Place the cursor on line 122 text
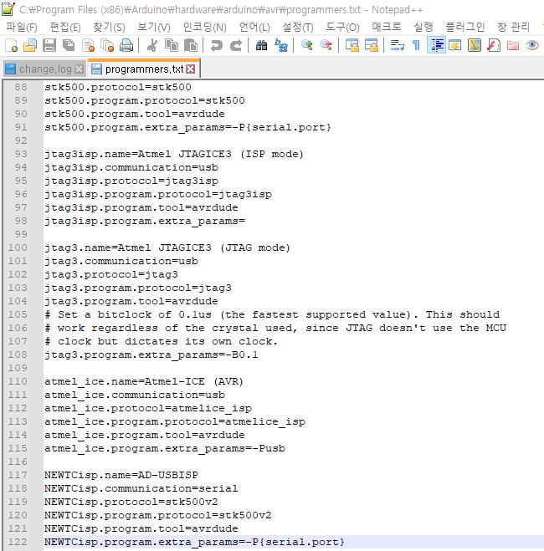The height and width of the screenshot is (551, 544). click(x=194, y=542)
